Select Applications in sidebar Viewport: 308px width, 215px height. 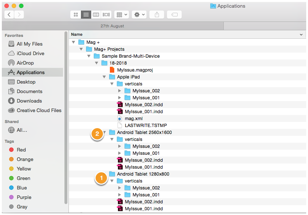[x=32, y=72]
